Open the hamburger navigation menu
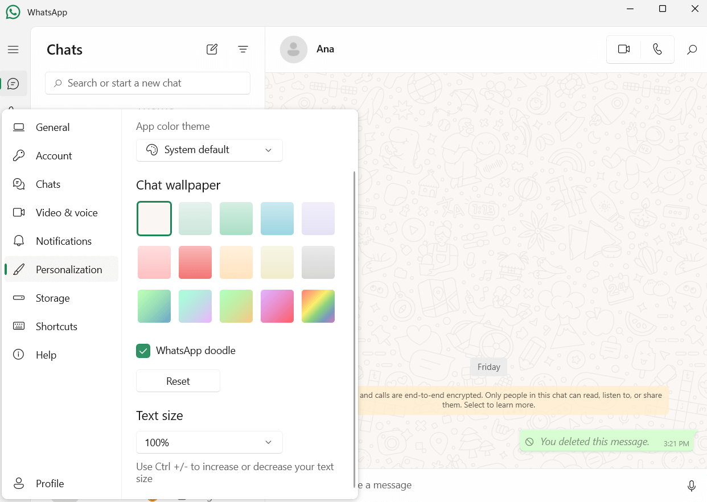The image size is (707, 502). [x=13, y=50]
